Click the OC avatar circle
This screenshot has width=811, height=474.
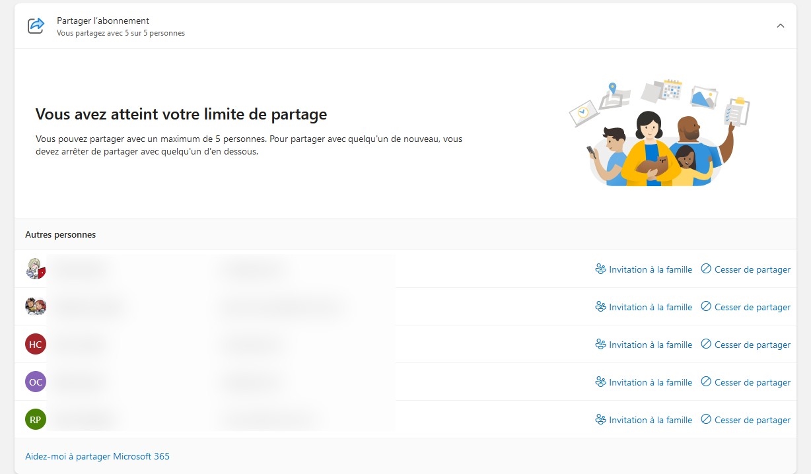[35, 382]
